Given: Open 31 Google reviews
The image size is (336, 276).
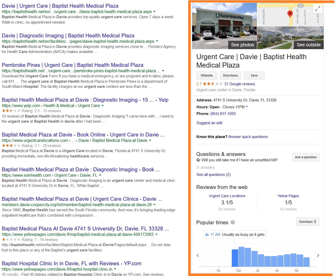Looking at the screenshot, I should click(239, 84).
